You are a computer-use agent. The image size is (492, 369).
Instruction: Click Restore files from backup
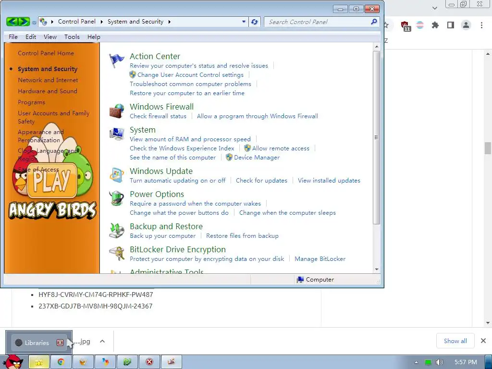[242, 235]
